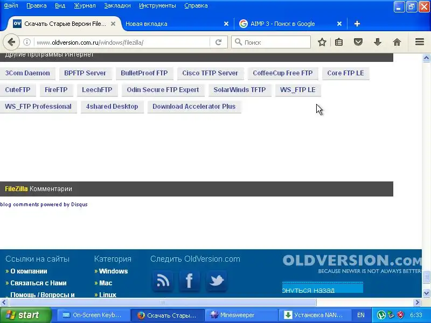Open the CoffeeCup Free FTP link
Image resolution: width=431 pixels, height=323 pixels.
282,73
